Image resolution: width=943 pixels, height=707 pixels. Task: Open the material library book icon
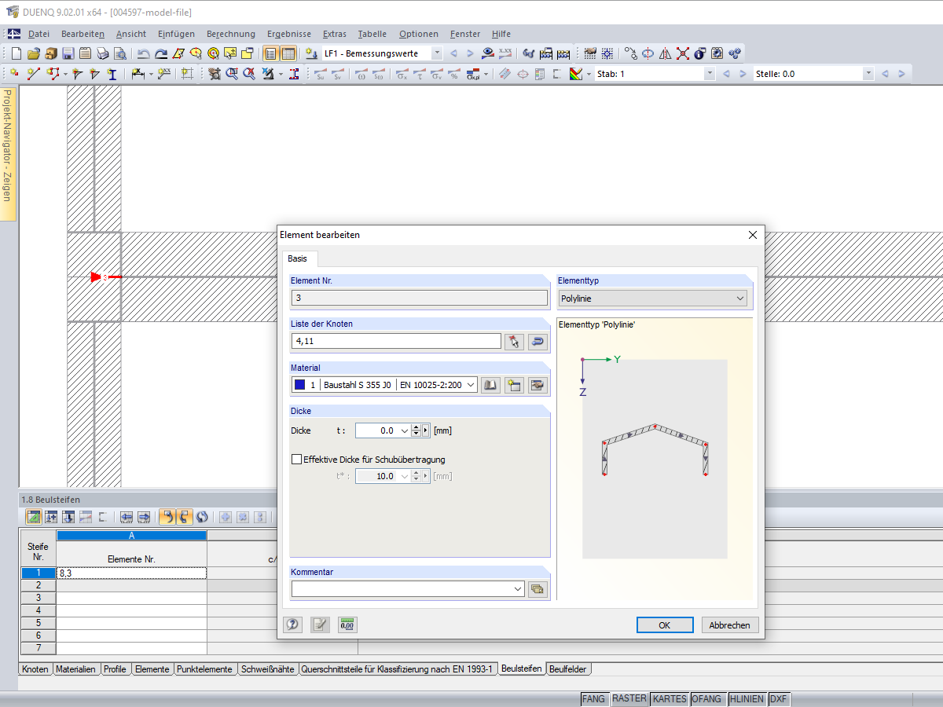[x=490, y=385]
